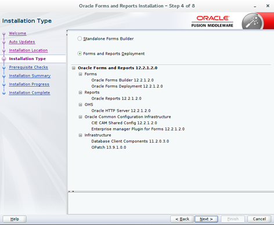Select Enterprise manager Plugin for Forms row
The image size is (274, 225).
click(138, 129)
